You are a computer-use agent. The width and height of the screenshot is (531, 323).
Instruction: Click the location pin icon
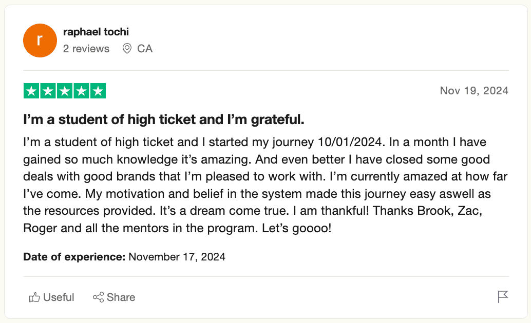127,49
